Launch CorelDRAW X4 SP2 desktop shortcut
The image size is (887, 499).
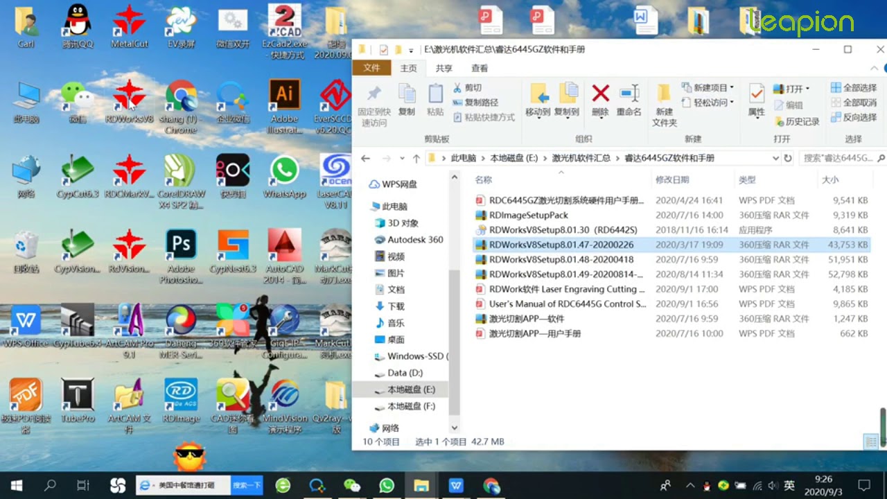[x=181, y=180]
